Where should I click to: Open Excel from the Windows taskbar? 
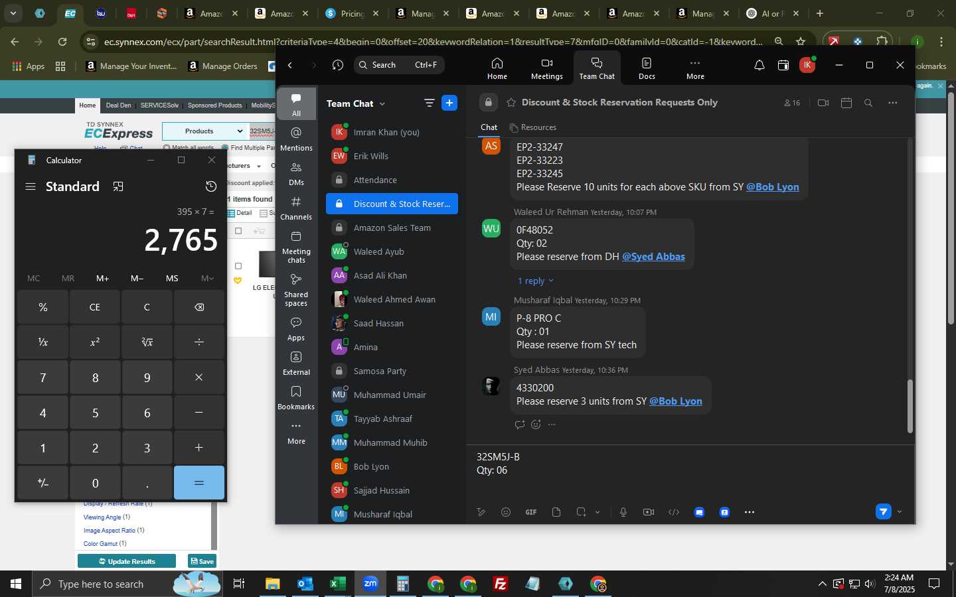pyautogui.click(x=337, y=584)
